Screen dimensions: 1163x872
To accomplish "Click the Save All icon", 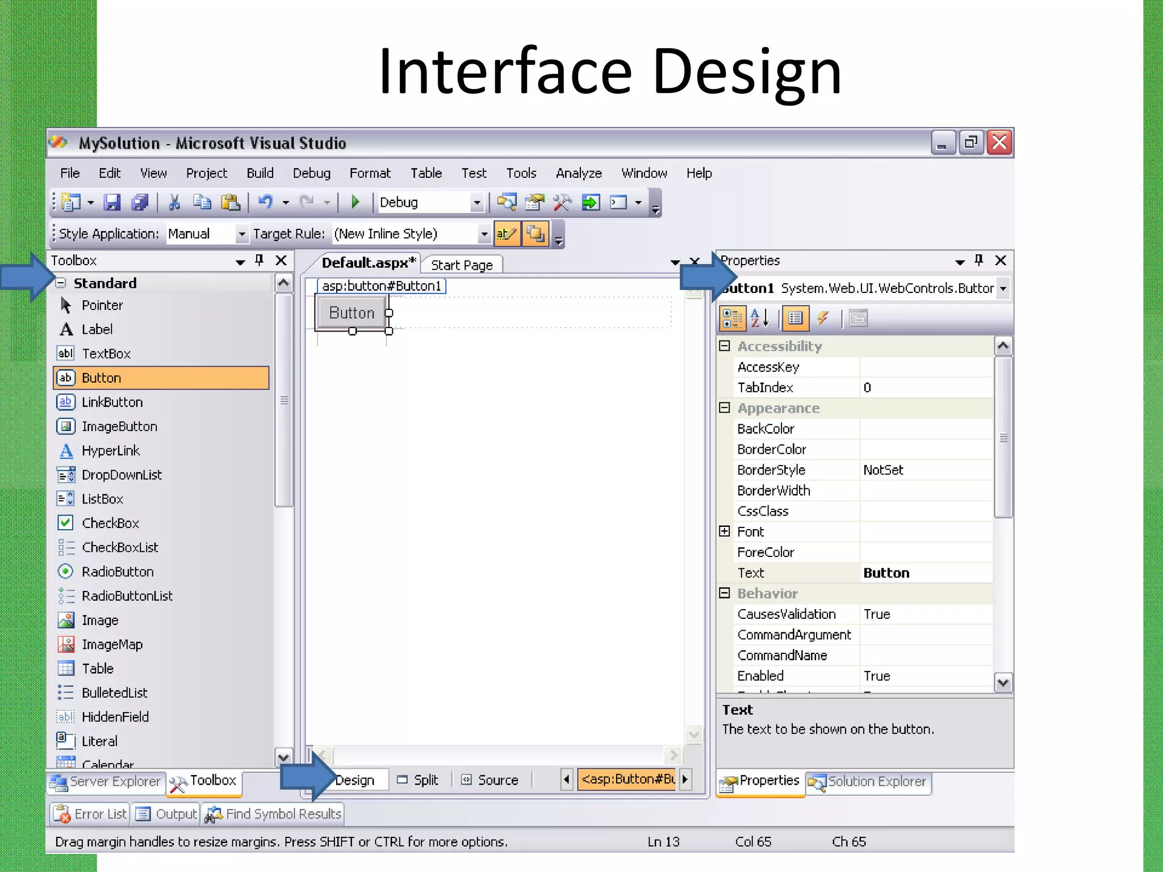I will (139, 202).
